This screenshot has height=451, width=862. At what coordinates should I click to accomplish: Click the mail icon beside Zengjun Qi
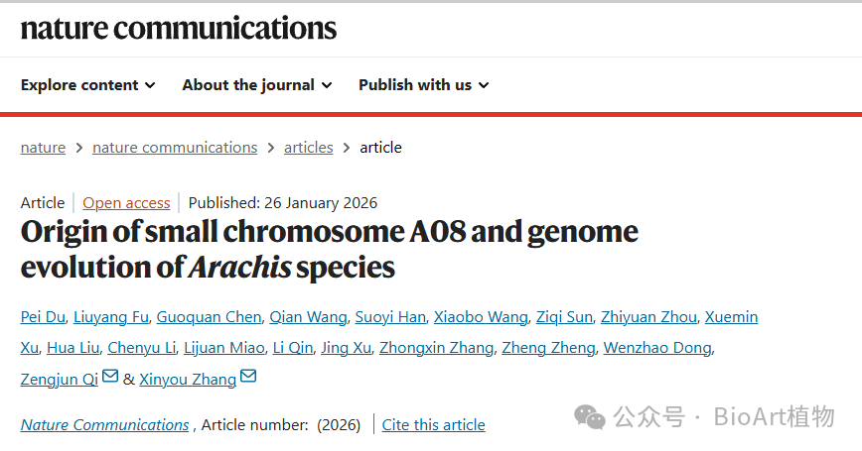tap(110, 377)
